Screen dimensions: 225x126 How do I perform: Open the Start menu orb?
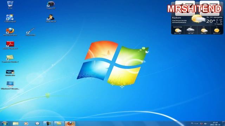point(5,124)
